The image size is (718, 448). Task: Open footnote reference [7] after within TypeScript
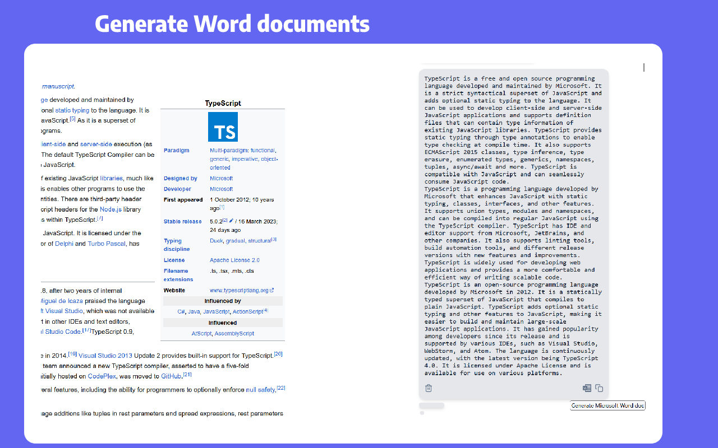[x=100, y=218]
